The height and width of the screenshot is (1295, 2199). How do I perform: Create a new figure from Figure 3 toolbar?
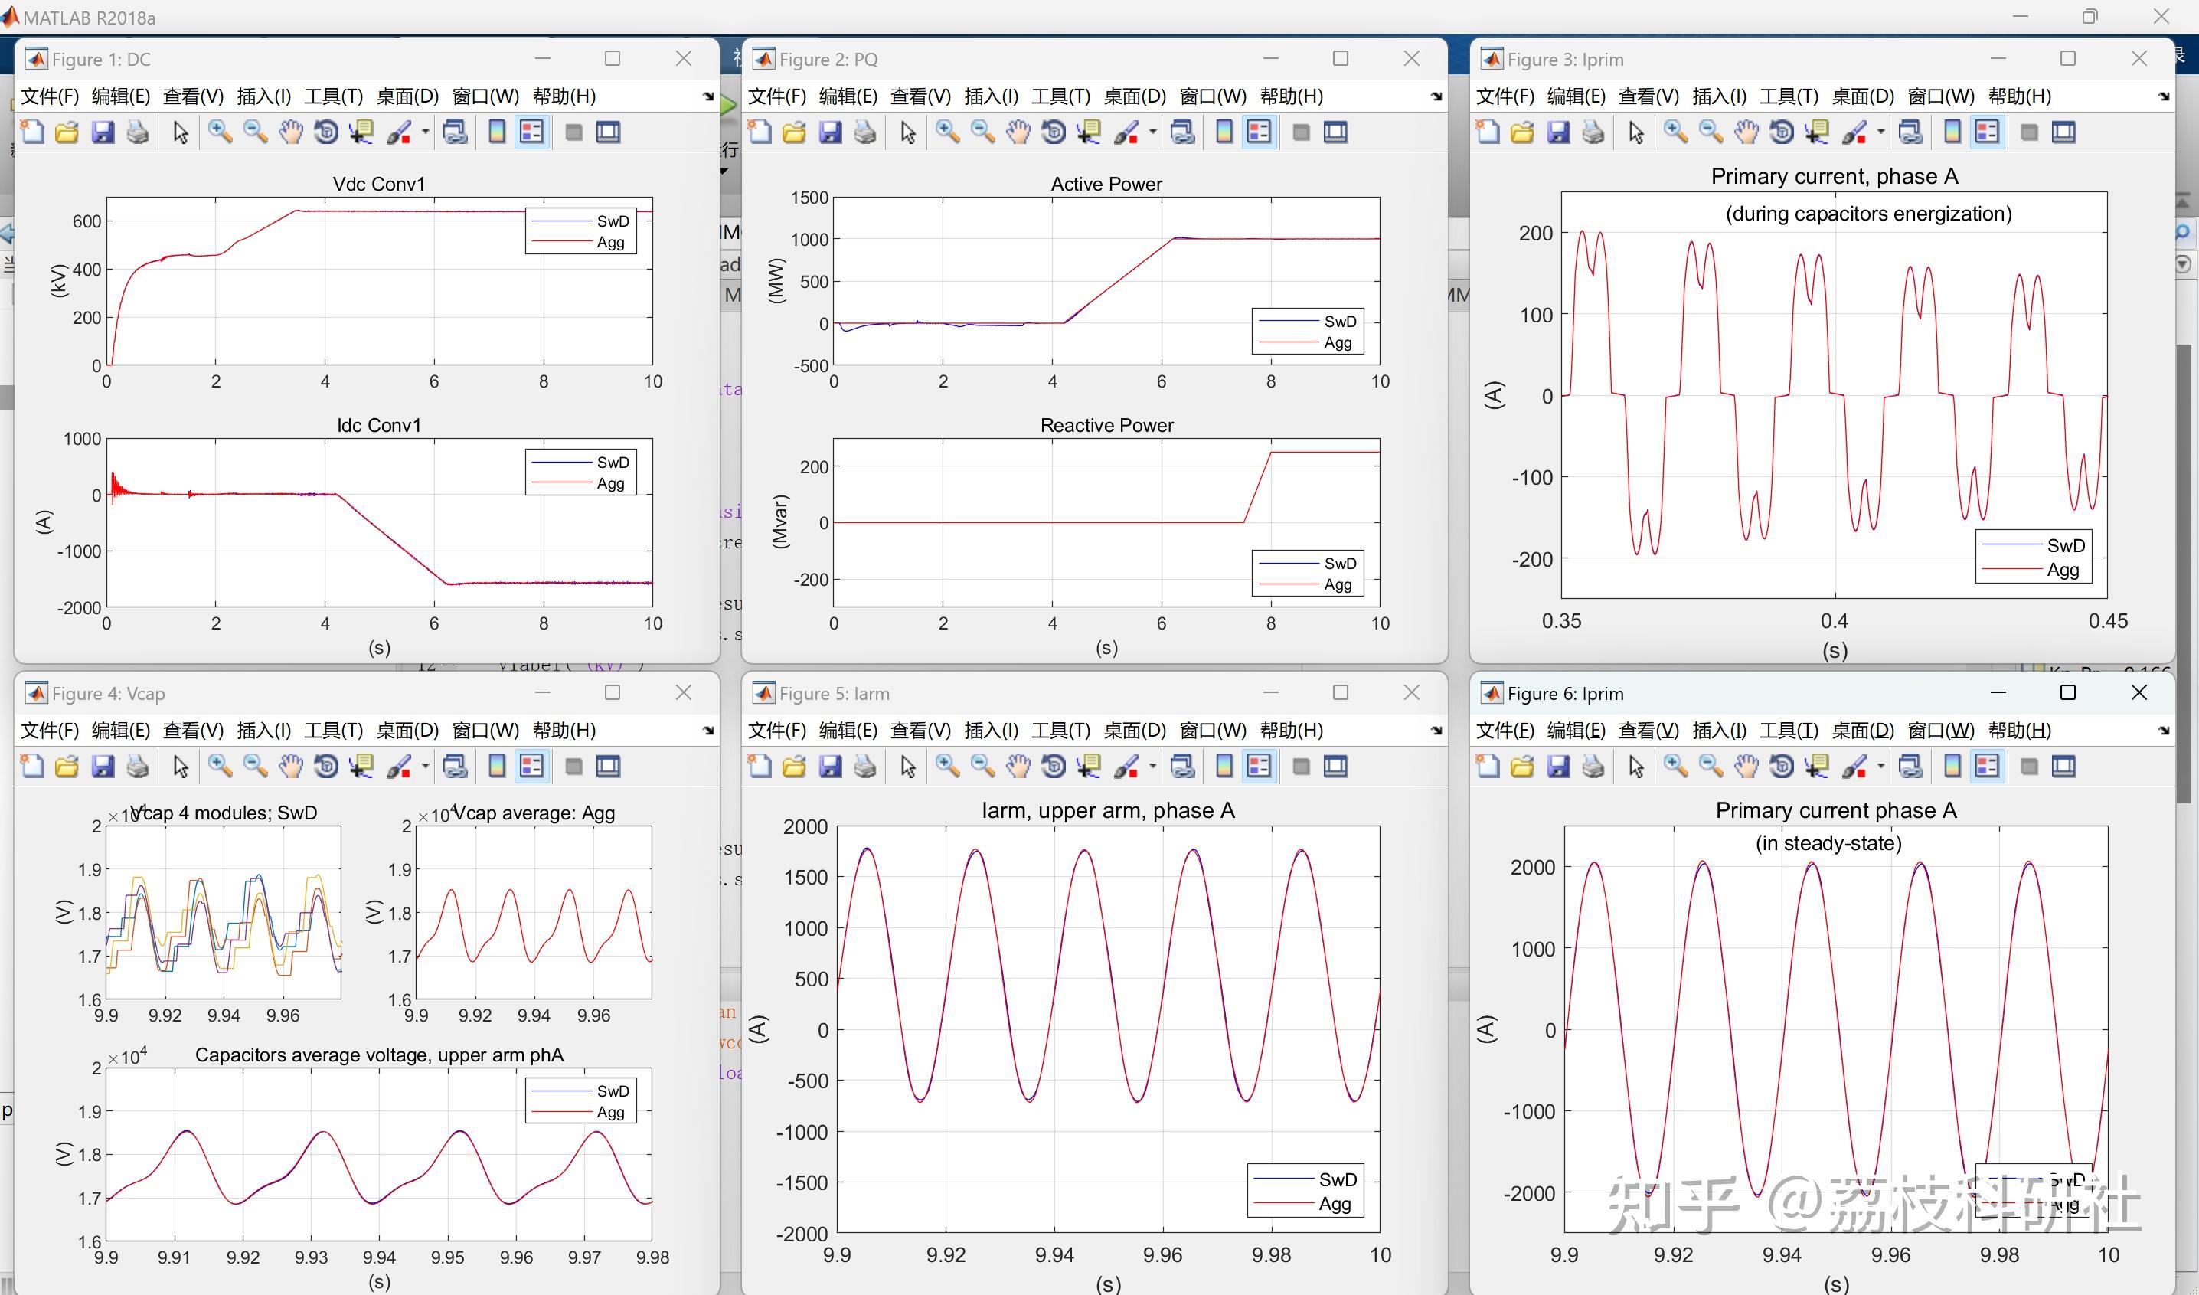click(x=1487, y=132)
